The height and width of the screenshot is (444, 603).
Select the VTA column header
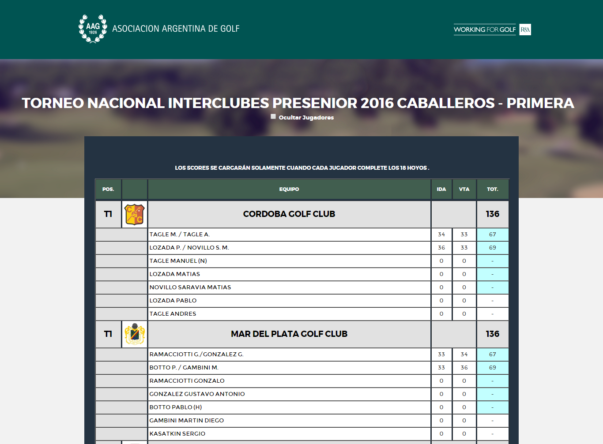(x=464, y=189)
